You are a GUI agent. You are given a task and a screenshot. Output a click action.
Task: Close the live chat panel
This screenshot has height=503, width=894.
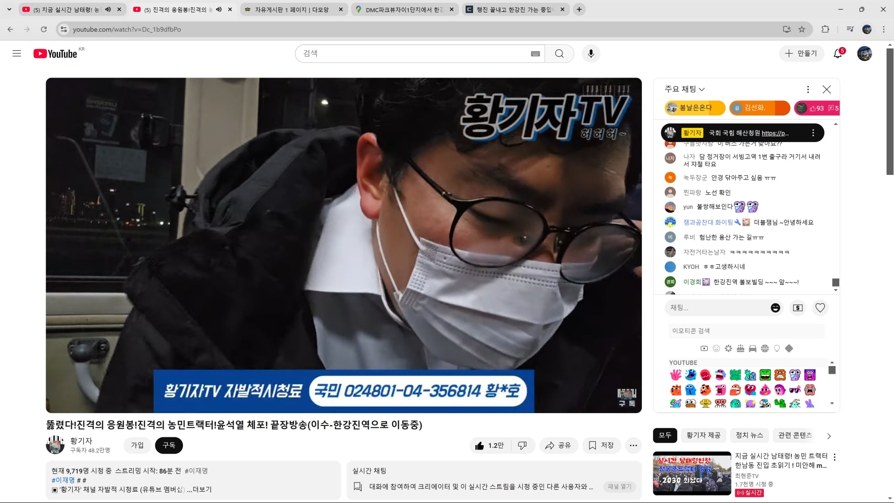click(x=826, y=89)
